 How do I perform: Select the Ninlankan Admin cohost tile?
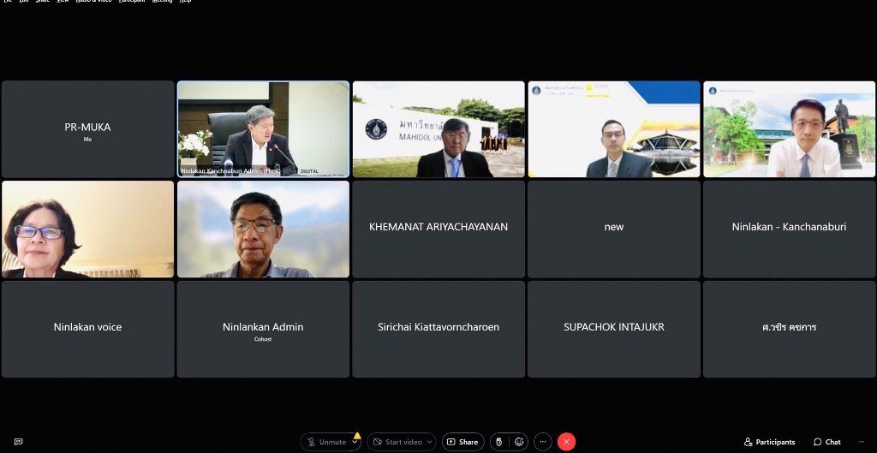(264, 330)
